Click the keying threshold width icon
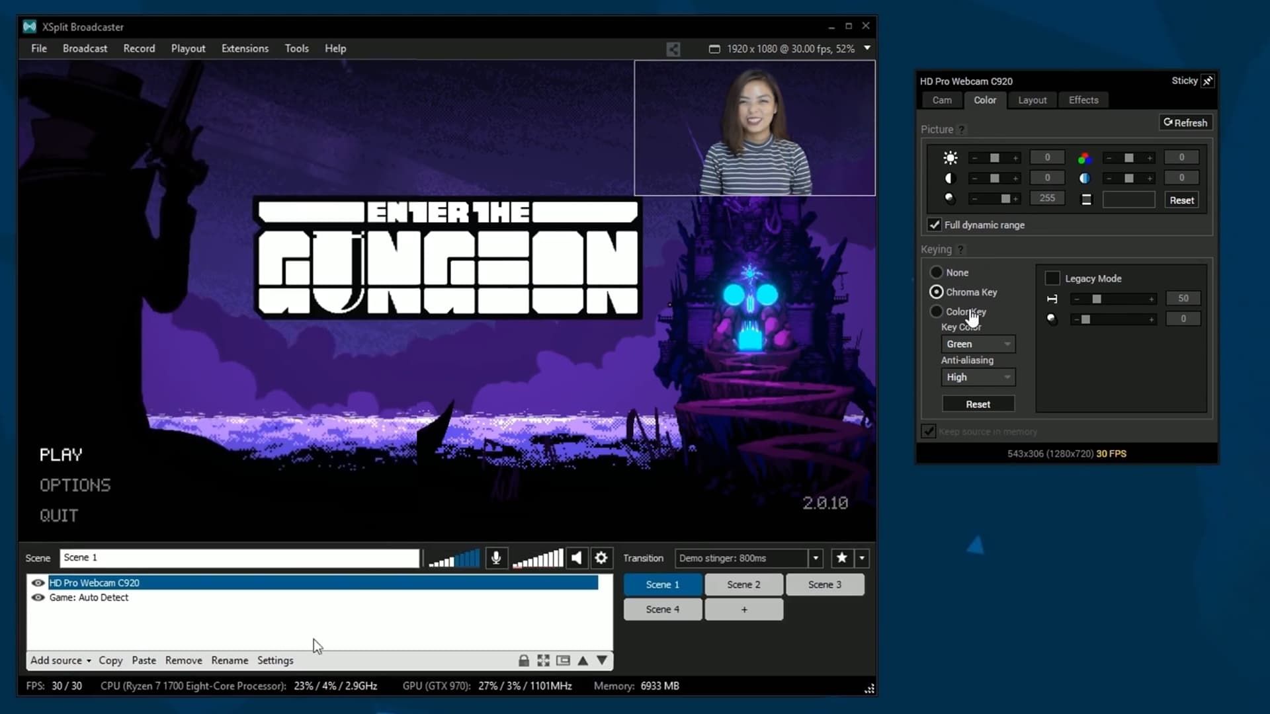The height and width of the screenshot is (714, 1270). [1052, 299]
